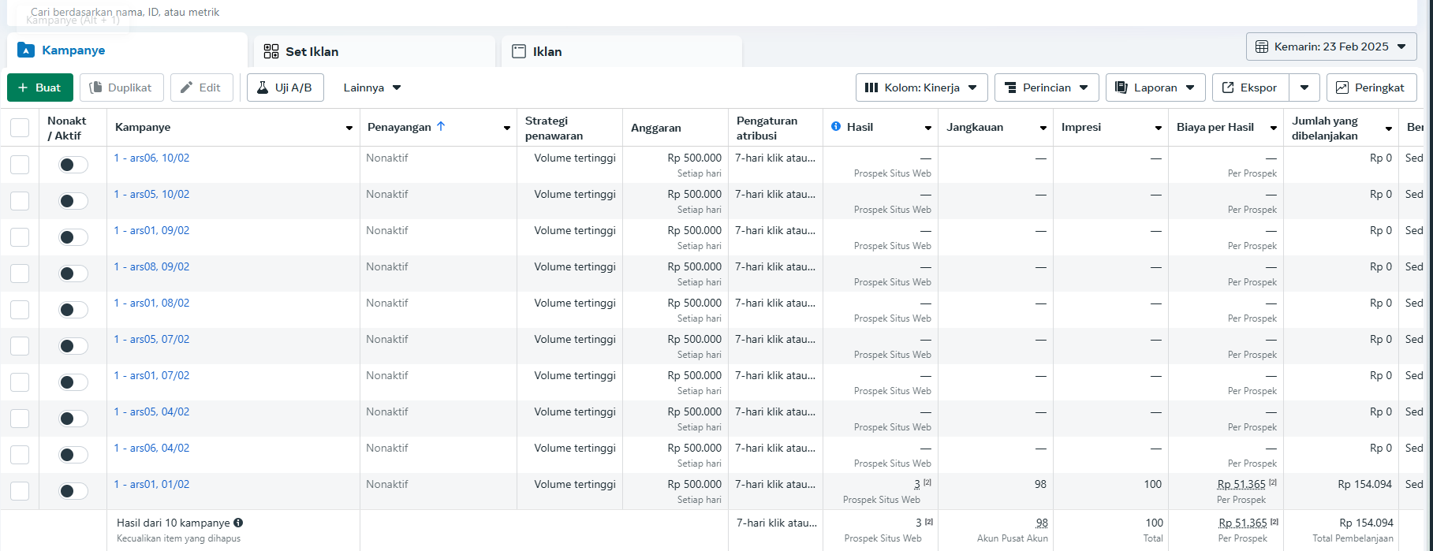Check the box for campaign 1 - ars08, 09/02
This screenshot has width=1433, height=551.
[20, 274]
